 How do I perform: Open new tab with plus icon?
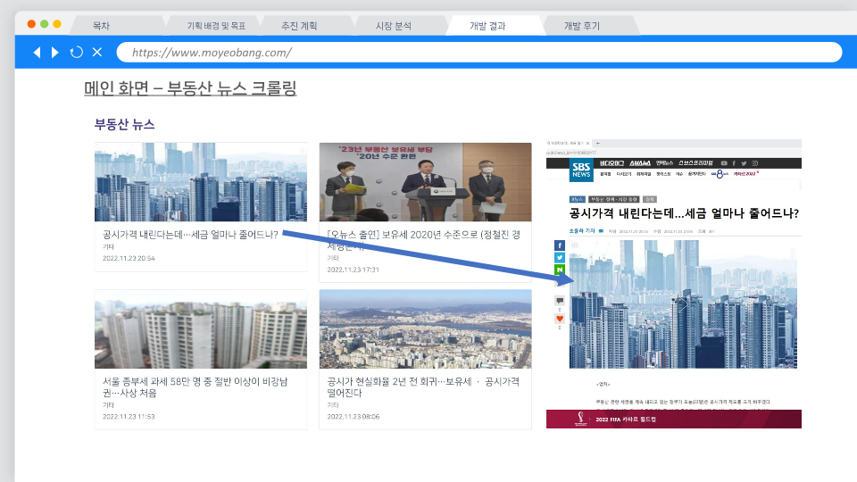click(x=598, y=143)
